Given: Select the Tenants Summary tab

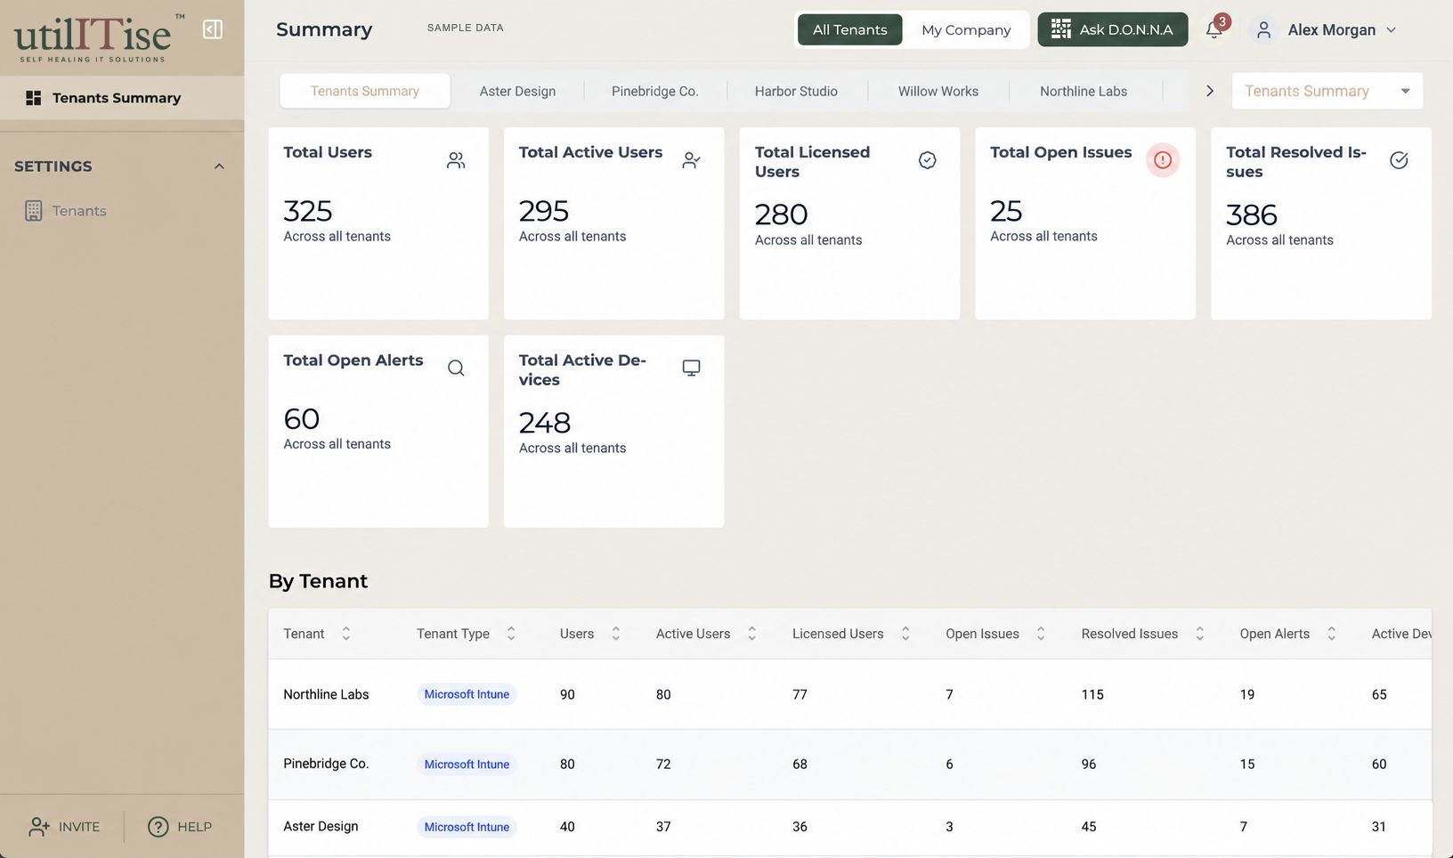Looking at the screenshot, I should (x=365, y=91).
